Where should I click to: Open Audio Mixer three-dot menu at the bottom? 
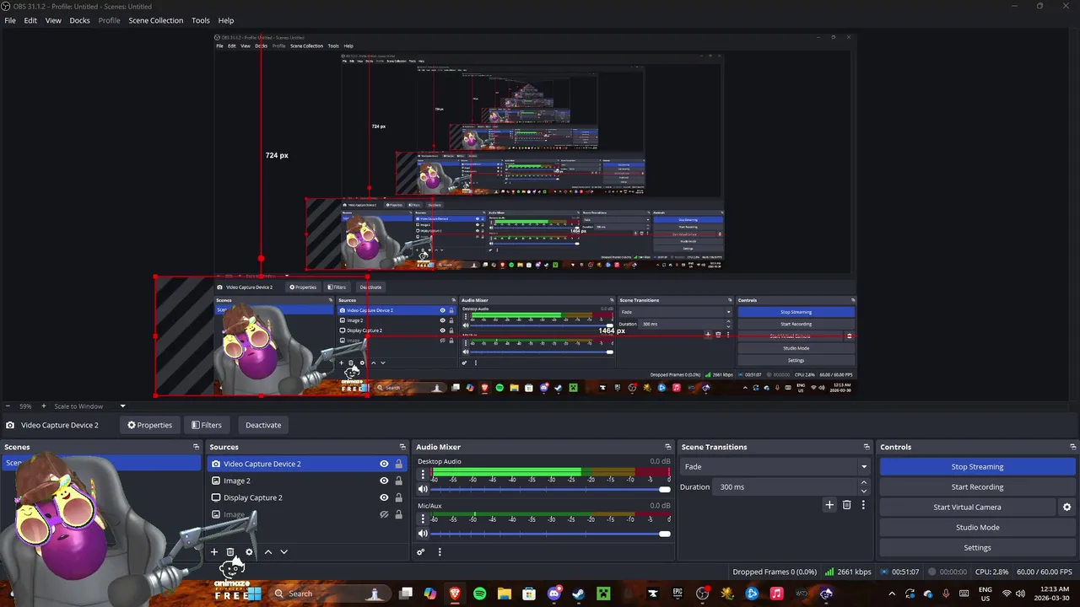point(440,552)
